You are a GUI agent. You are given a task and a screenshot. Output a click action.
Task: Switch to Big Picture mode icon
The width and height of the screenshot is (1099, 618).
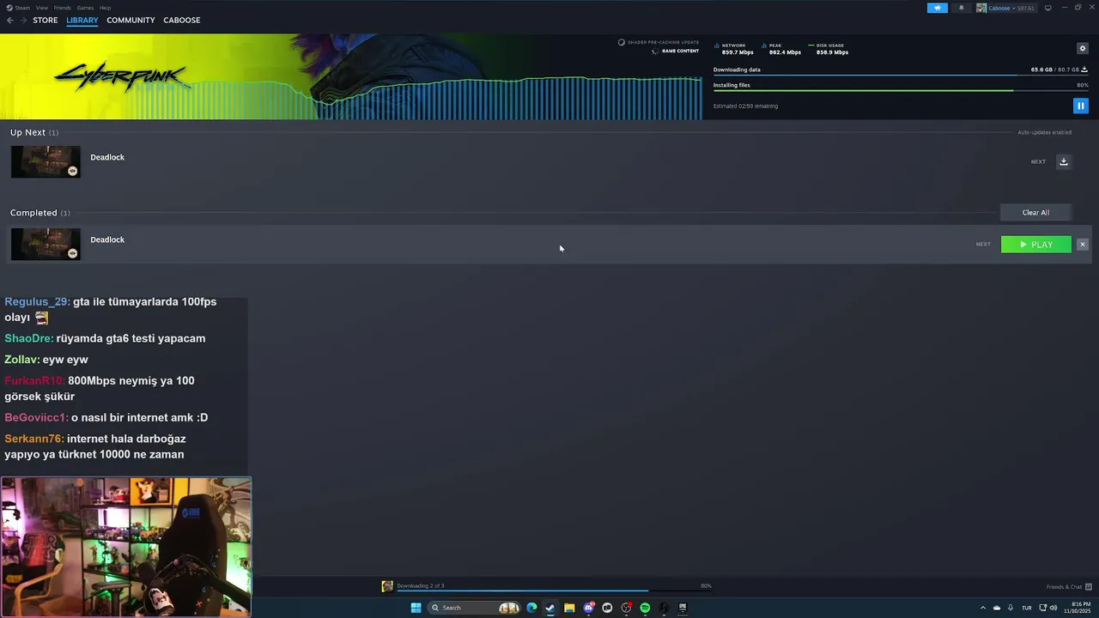coord(1047,8)
